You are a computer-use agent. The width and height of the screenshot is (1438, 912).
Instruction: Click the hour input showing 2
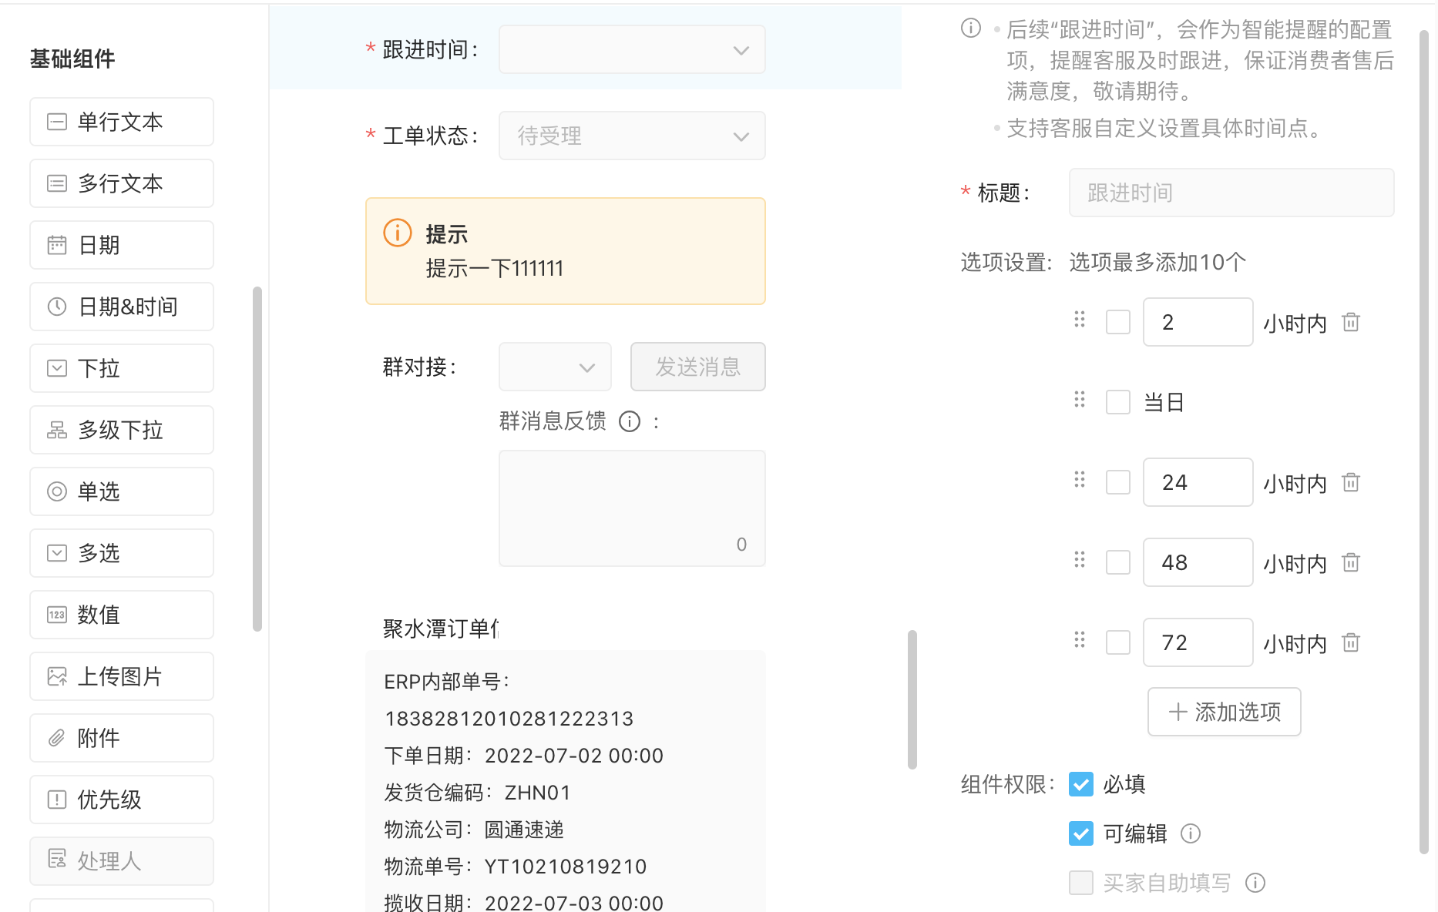point(1198,322)
